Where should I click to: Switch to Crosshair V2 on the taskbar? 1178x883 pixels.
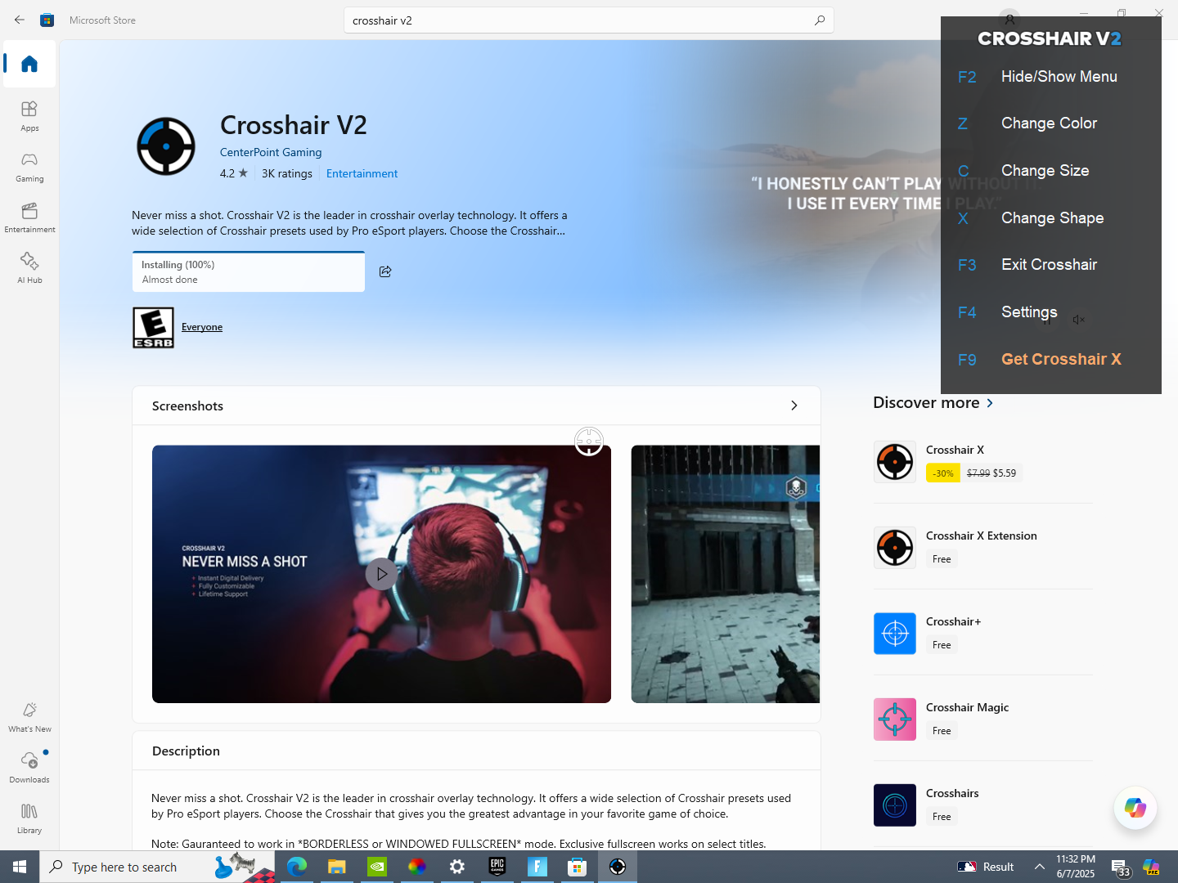tap(618, 867)
